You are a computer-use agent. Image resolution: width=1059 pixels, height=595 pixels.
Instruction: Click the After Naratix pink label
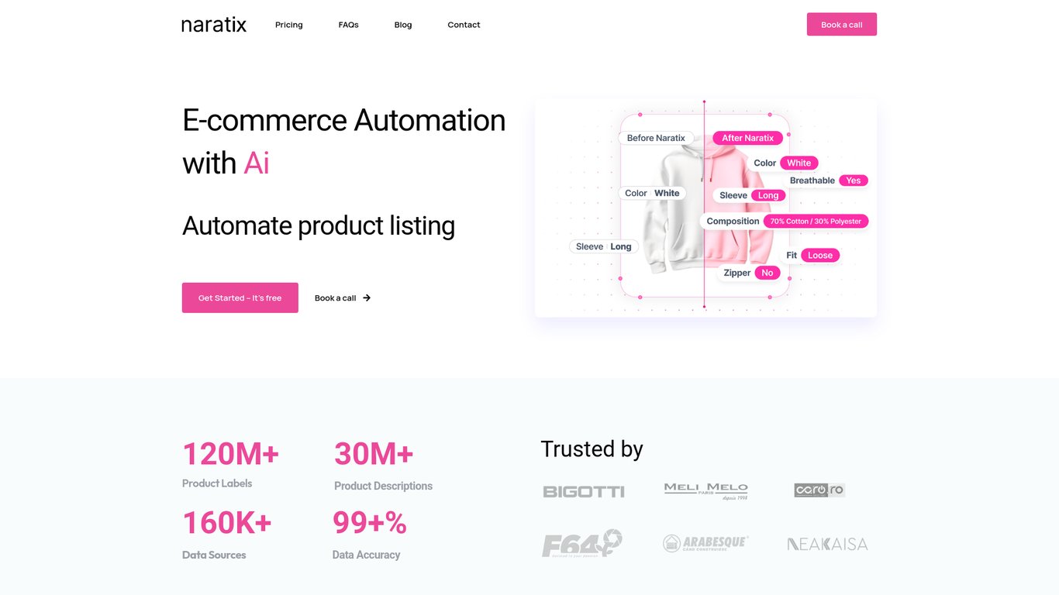click(748, 138)
